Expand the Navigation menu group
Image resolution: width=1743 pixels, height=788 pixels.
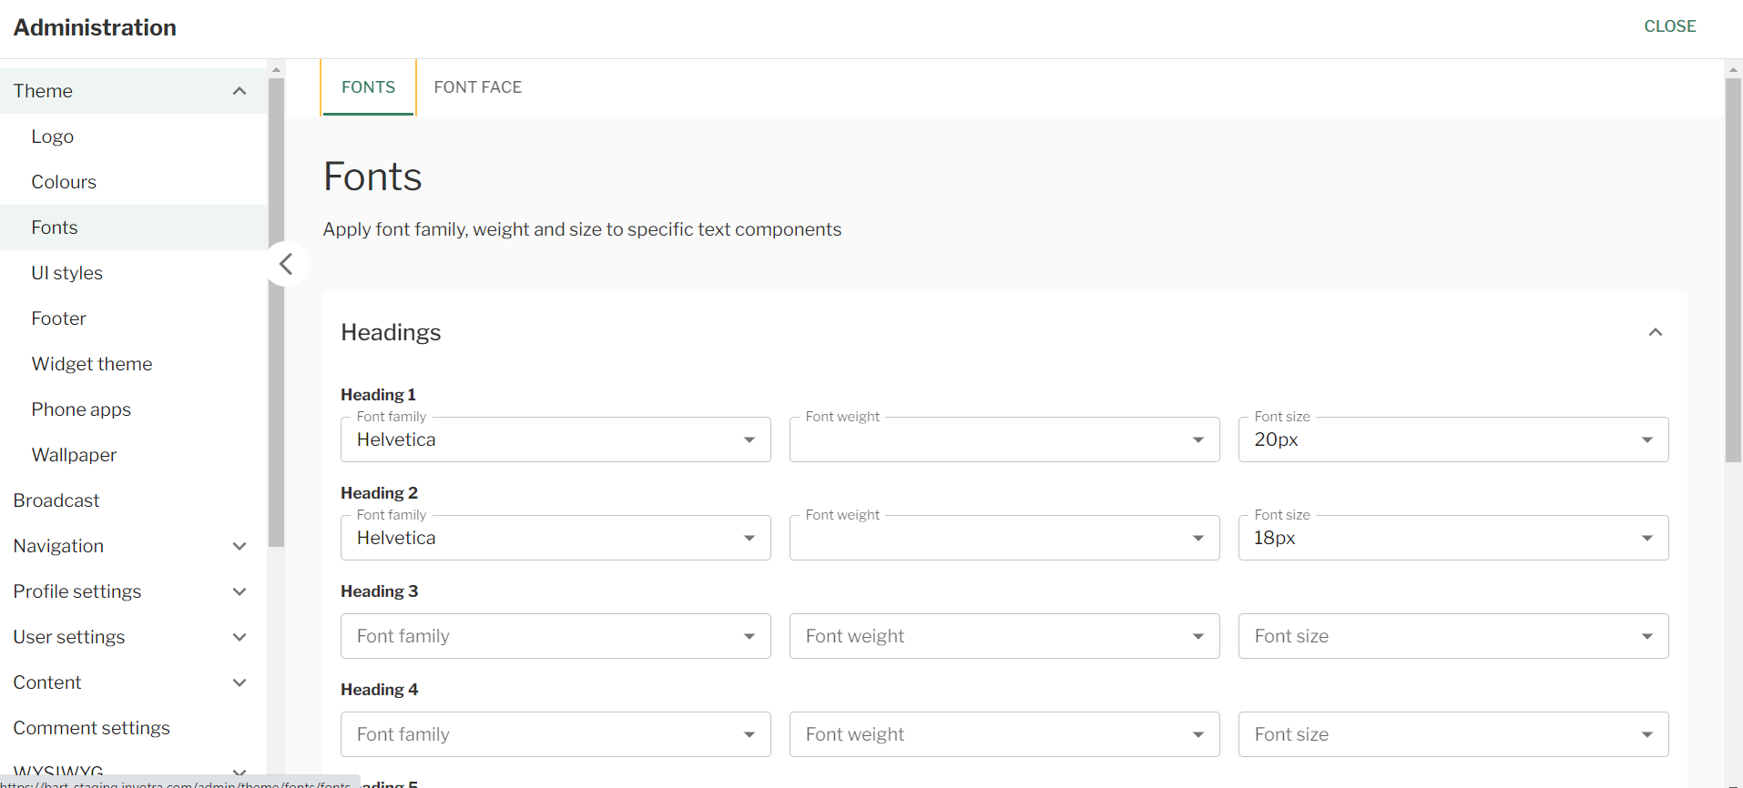click(x=239, y=546)
